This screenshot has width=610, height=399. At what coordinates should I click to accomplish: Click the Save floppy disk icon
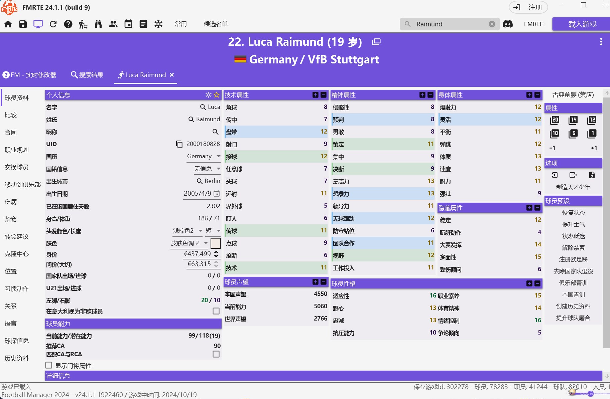[23, 24]
